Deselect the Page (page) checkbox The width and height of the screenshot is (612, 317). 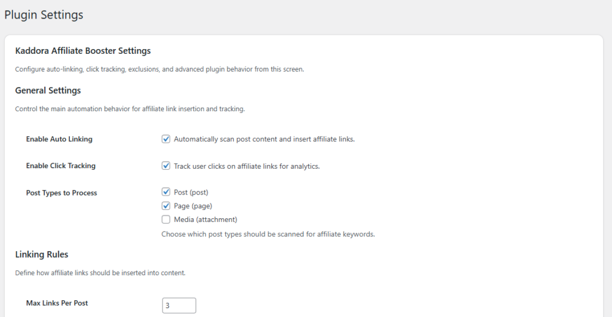[x=166, y=206]
